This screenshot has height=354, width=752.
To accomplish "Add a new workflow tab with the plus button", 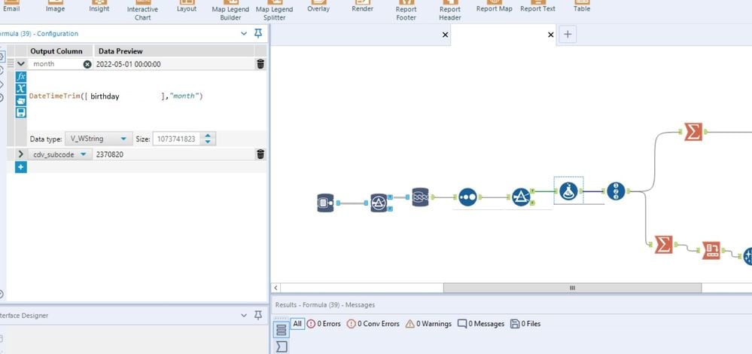I will [568, 35].
